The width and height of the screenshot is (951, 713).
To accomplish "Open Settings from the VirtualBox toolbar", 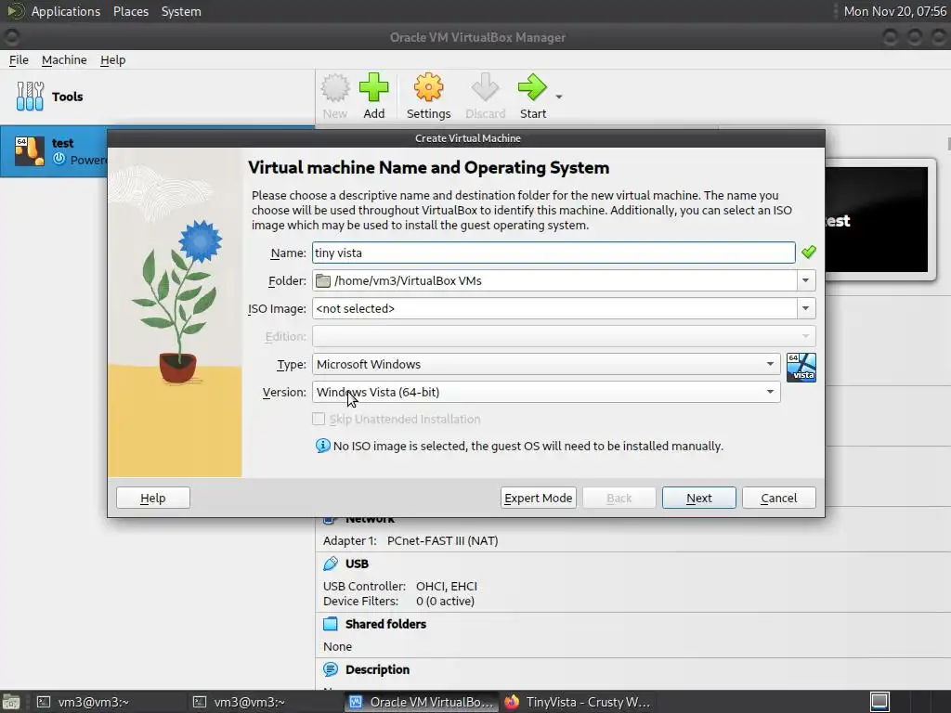I will [x=428, y=97].
